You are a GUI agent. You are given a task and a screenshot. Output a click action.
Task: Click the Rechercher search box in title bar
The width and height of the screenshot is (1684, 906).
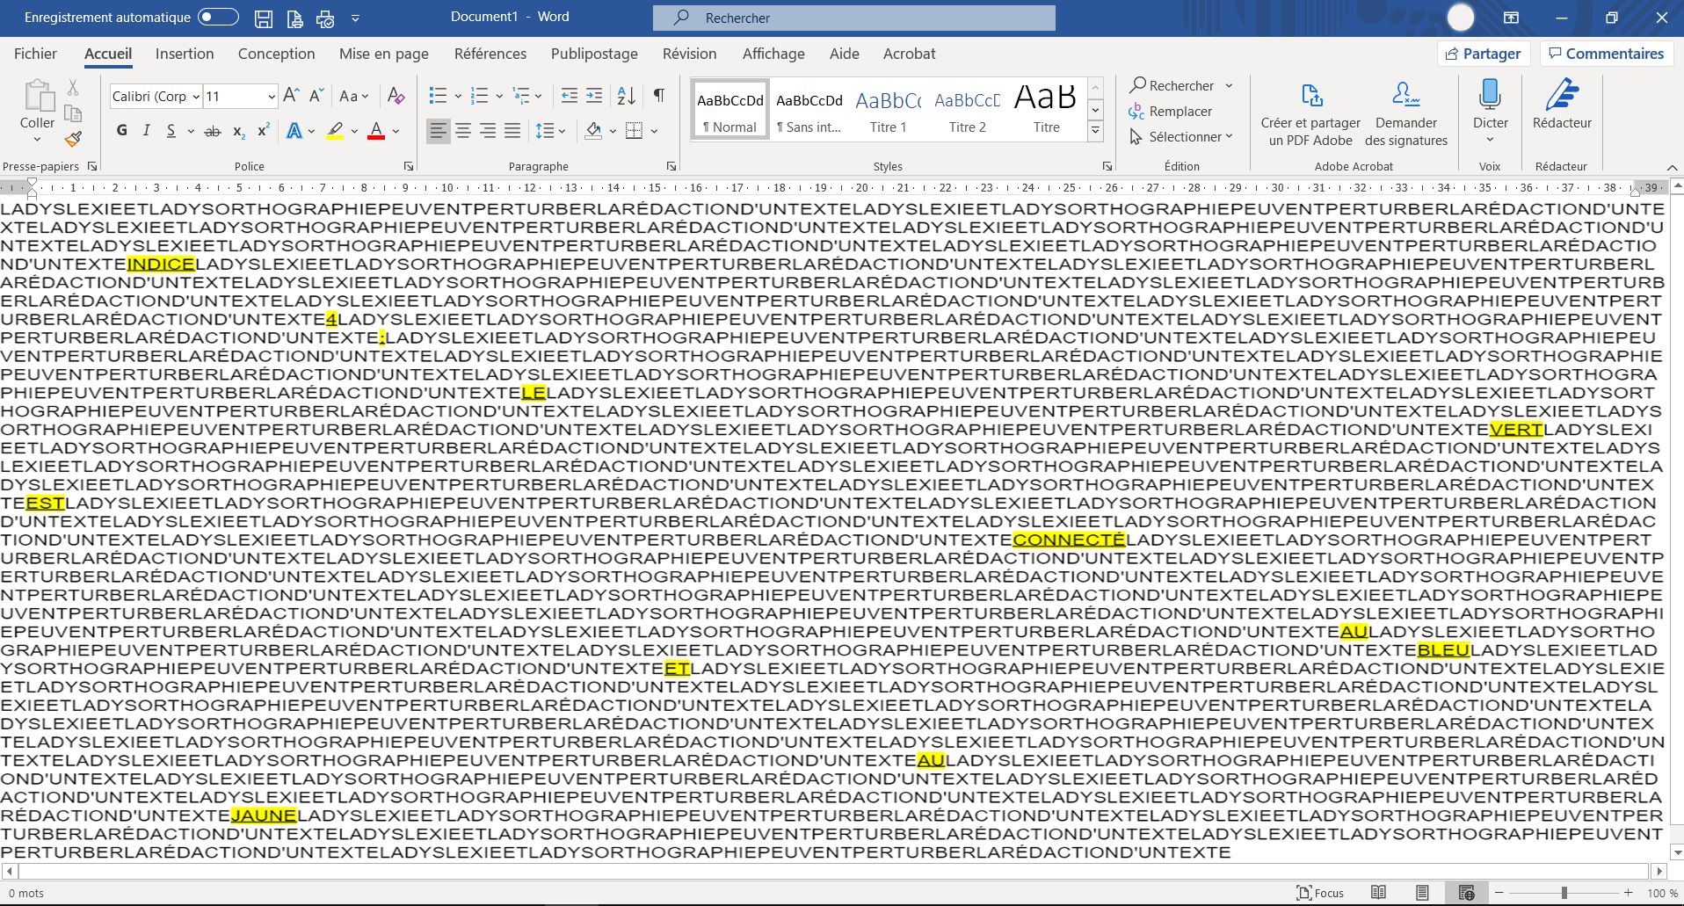(853, 18)
